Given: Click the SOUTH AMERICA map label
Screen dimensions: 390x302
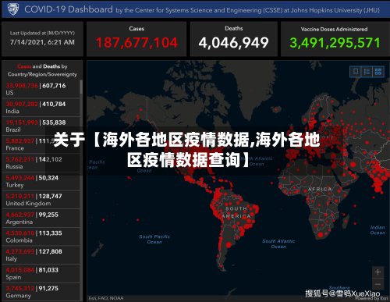Looking at the screenshot, I should point(236,212).
